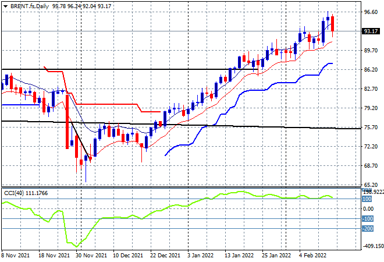Select the 22 Dec 2021 date label

tap(165, 256)
